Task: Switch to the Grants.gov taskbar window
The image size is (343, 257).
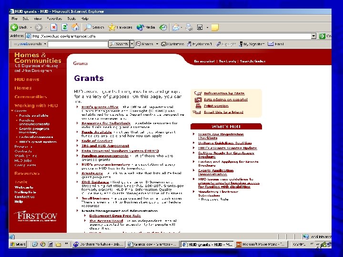Action: point(153,244)
